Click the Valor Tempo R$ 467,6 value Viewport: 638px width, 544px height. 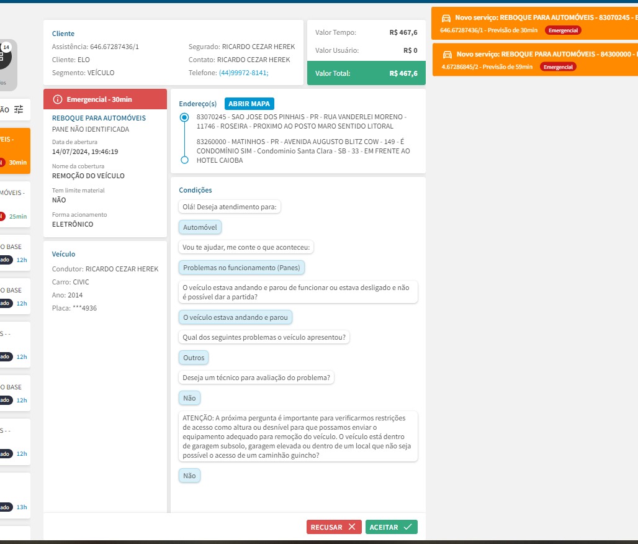click(x=403, y=32)
